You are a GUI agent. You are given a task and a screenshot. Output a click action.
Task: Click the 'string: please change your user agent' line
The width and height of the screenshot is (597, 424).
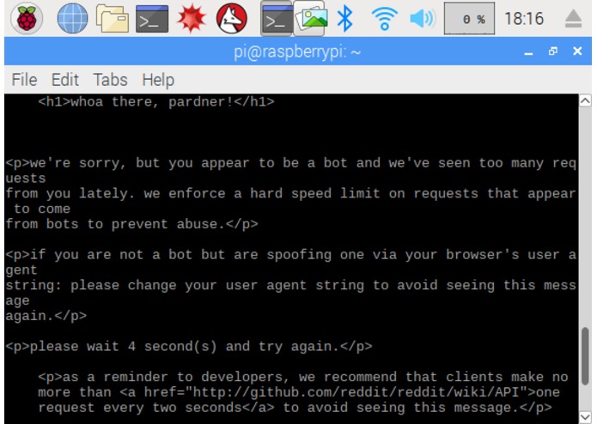(290, 285)
